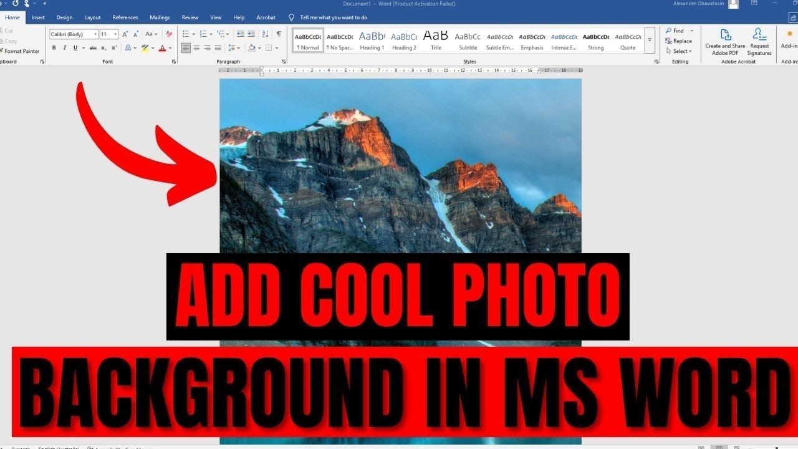Click the Format Painter button

pos(19,51)
